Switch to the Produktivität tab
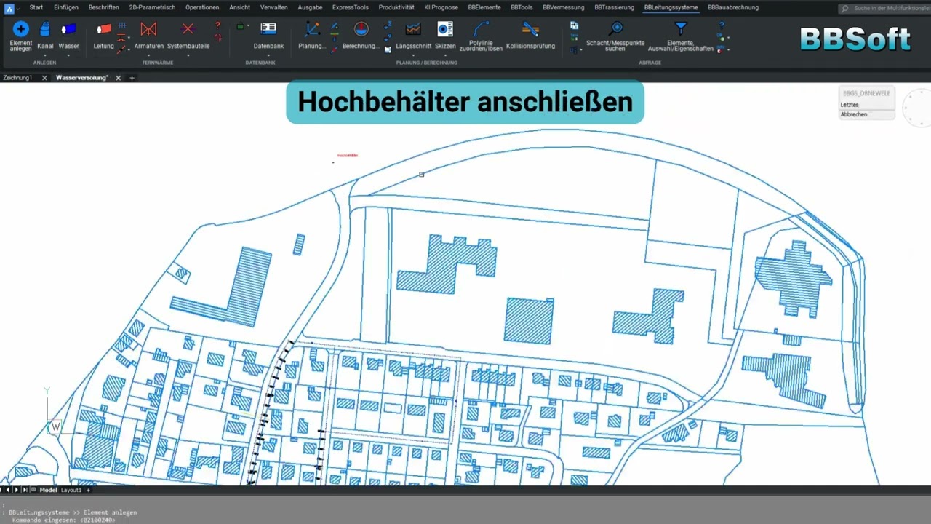Image resolution: width=931 pixels, height=524 pixels. pos(396,8)
